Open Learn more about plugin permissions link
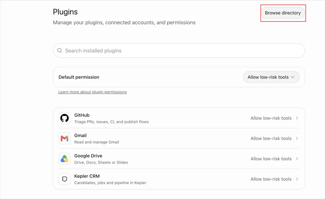The height and width of the screenshot is (199, 325). point(92,92)
